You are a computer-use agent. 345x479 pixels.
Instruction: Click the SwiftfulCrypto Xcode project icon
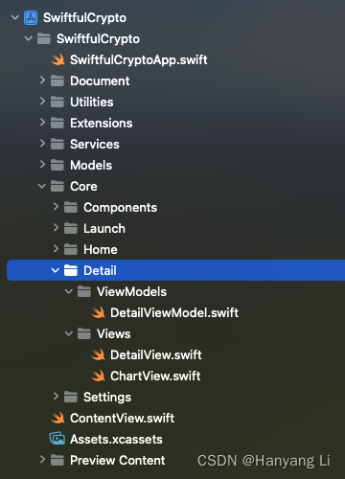(x=31, y=18)
